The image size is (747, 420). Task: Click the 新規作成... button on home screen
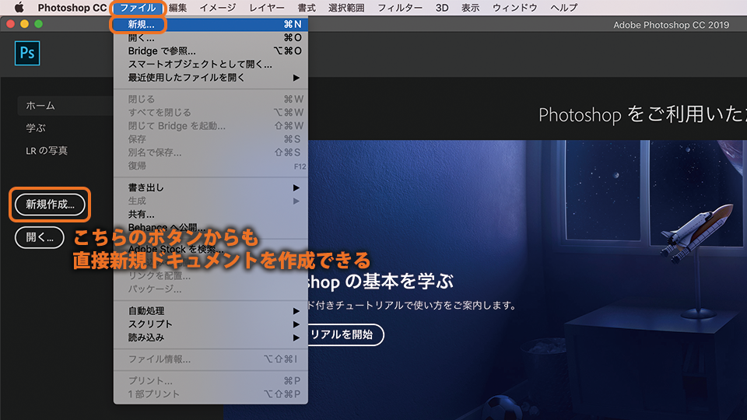[x=50, y=205]
